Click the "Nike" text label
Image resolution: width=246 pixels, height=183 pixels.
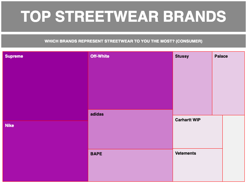pyautogui.click(x=9, y=126)
